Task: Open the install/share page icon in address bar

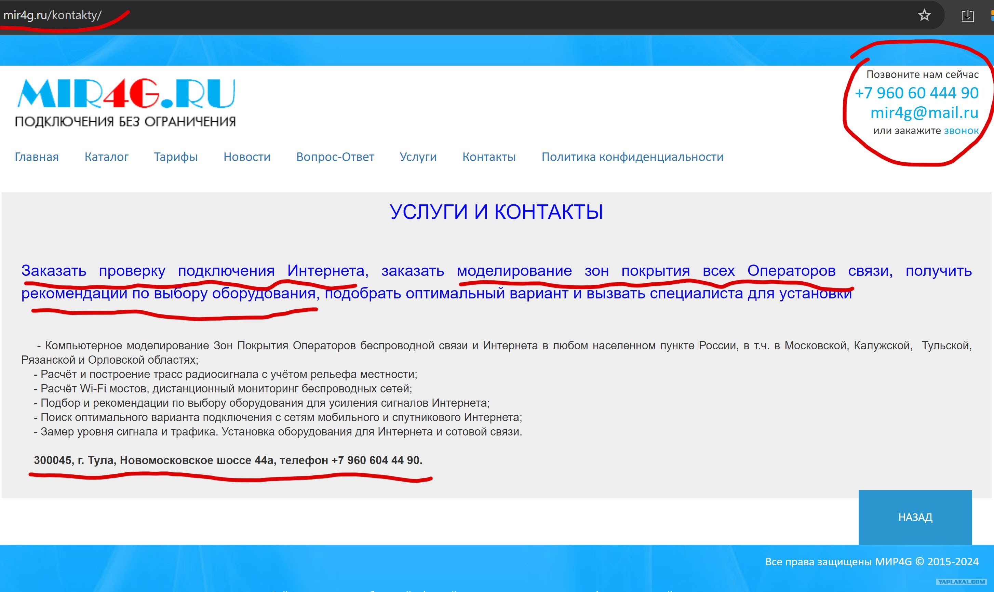Action: 967,16
